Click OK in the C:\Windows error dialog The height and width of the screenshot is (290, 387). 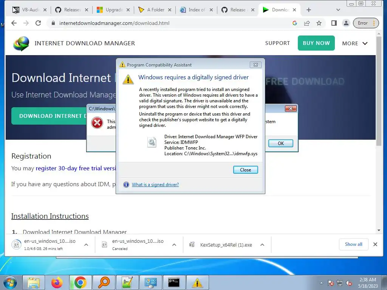281,143
